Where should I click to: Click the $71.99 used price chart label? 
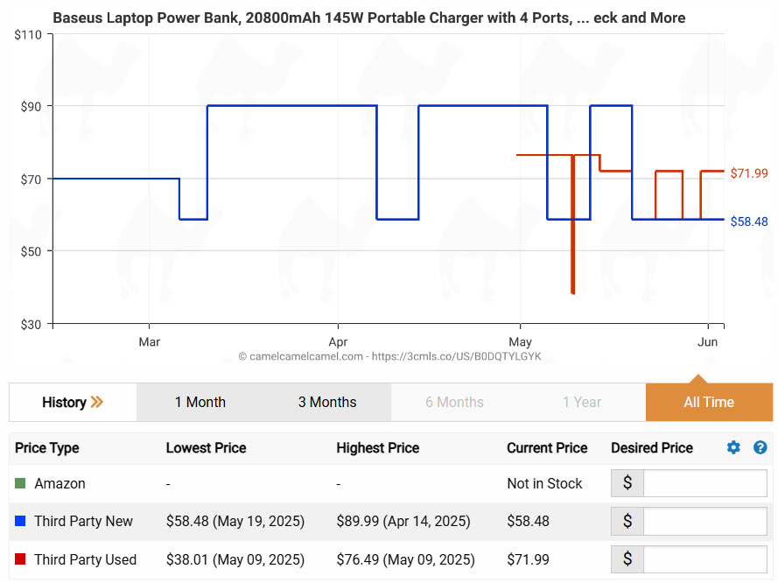point(749,173)
